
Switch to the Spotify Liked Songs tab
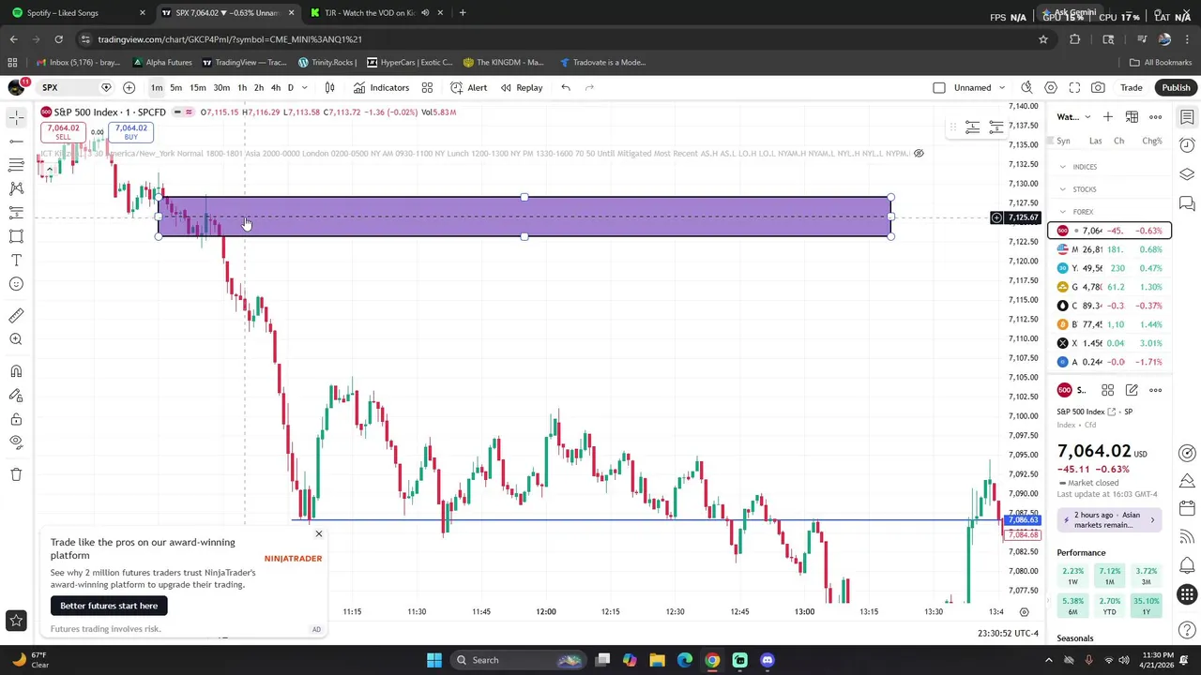click(x=77, y=13)
